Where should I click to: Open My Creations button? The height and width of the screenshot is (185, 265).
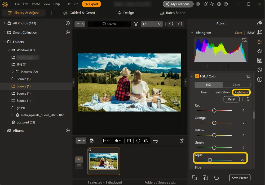[x=178, y=4]
